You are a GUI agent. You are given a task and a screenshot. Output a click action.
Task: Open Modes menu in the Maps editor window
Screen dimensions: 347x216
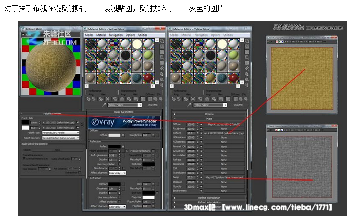174,35
